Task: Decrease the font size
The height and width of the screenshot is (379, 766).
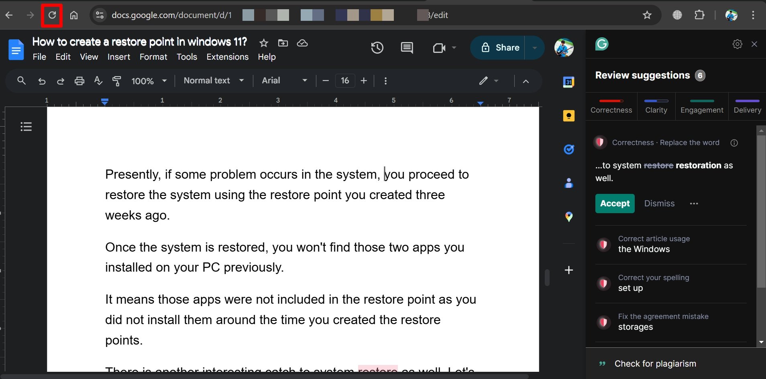Action: coord(326,81)
